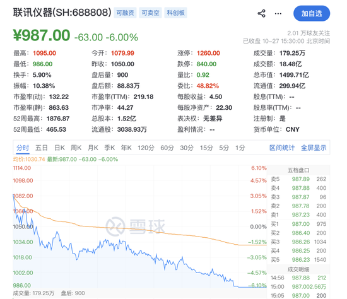Click the 15:05 trade detail row
347x299 pixels.
click(x=298, y=296)
